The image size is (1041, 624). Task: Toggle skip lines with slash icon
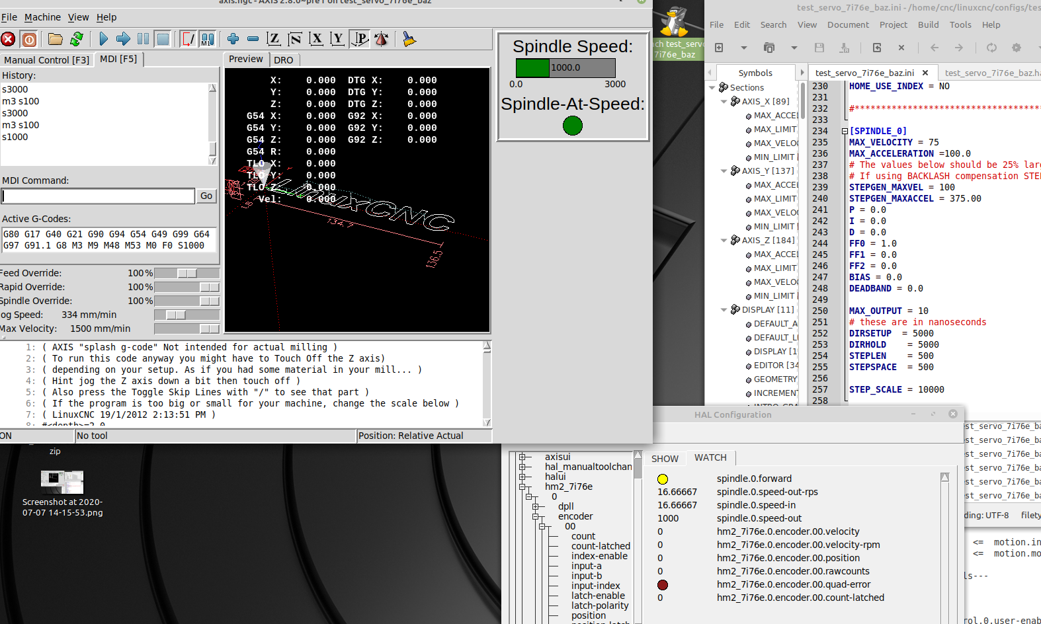[188, 40]
